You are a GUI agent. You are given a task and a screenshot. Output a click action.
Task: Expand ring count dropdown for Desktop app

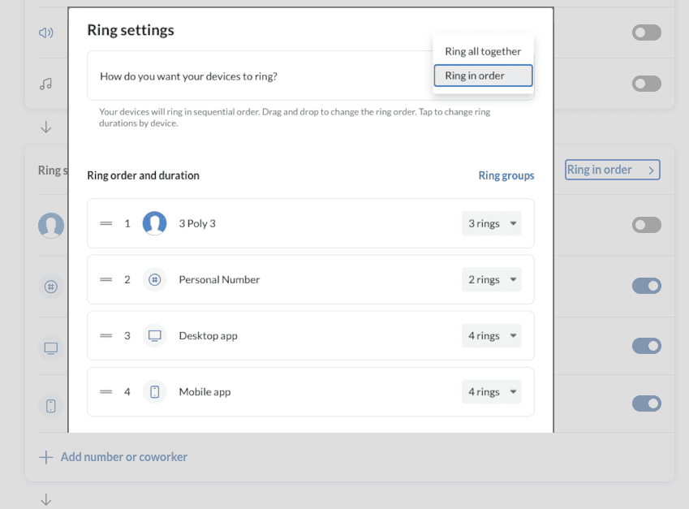pos(491,335)
